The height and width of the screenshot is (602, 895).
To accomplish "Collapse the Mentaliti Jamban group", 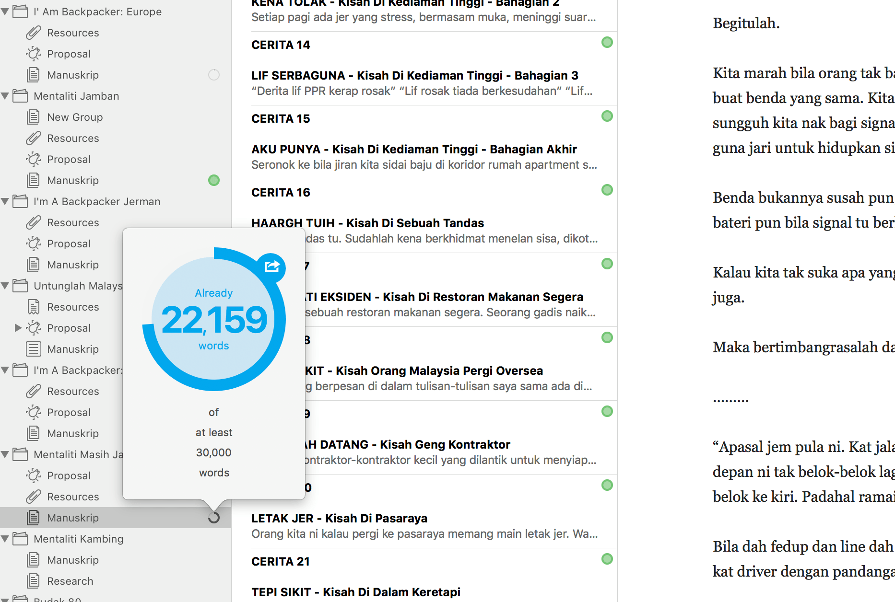I will point(5,96).
